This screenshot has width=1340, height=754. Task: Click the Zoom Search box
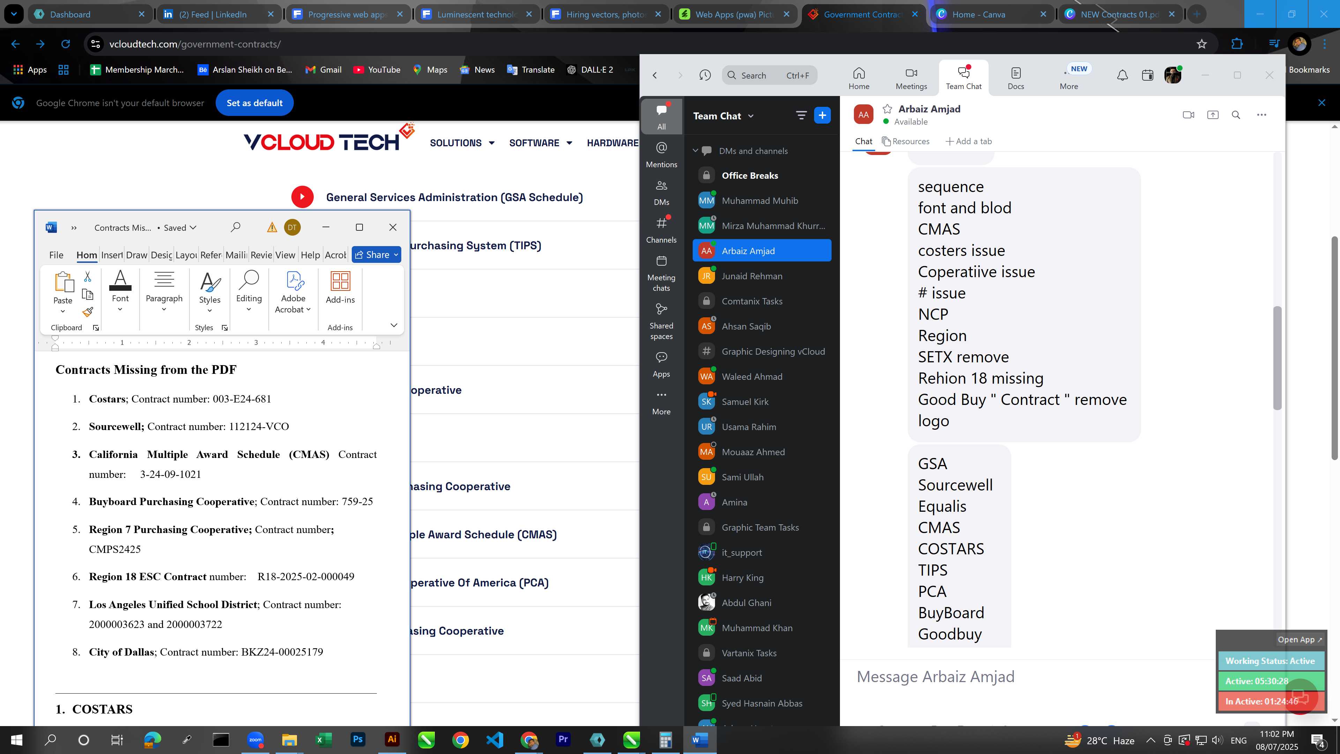(x=769, y=75)
